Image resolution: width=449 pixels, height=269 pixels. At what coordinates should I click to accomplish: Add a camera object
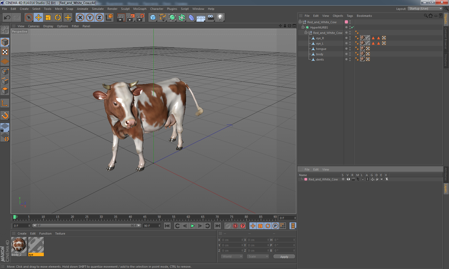[211, 18]
